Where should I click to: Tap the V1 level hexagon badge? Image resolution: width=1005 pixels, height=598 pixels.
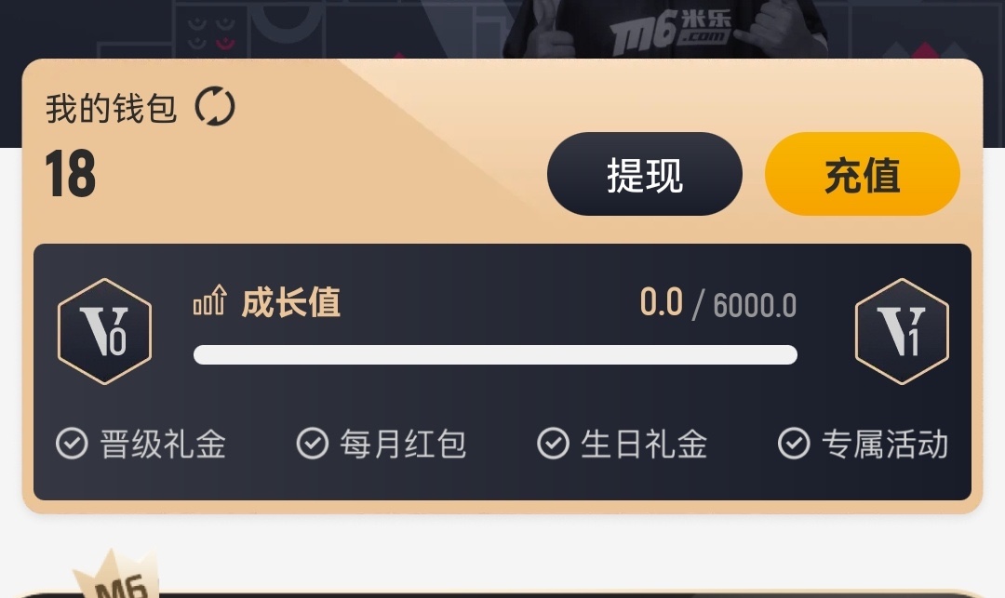[x=902, y=331]
